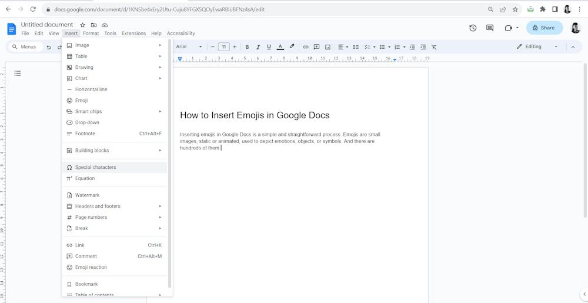The width and height of the screenshot is (588, 303).
Task: Click the highlight color pen icon
Action: (x=292, y=47)
